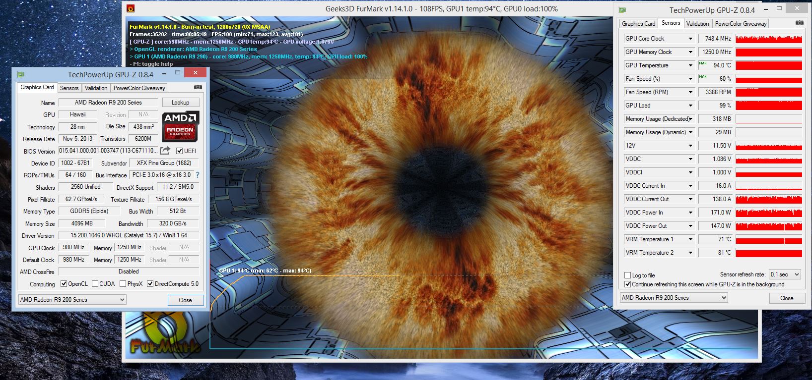
Task: Click the Name field showing AMD Radeon R9 200 Series
Action: (108, 103)
